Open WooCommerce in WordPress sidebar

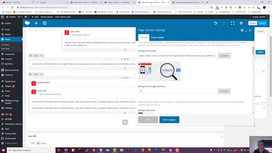point(11,70)
